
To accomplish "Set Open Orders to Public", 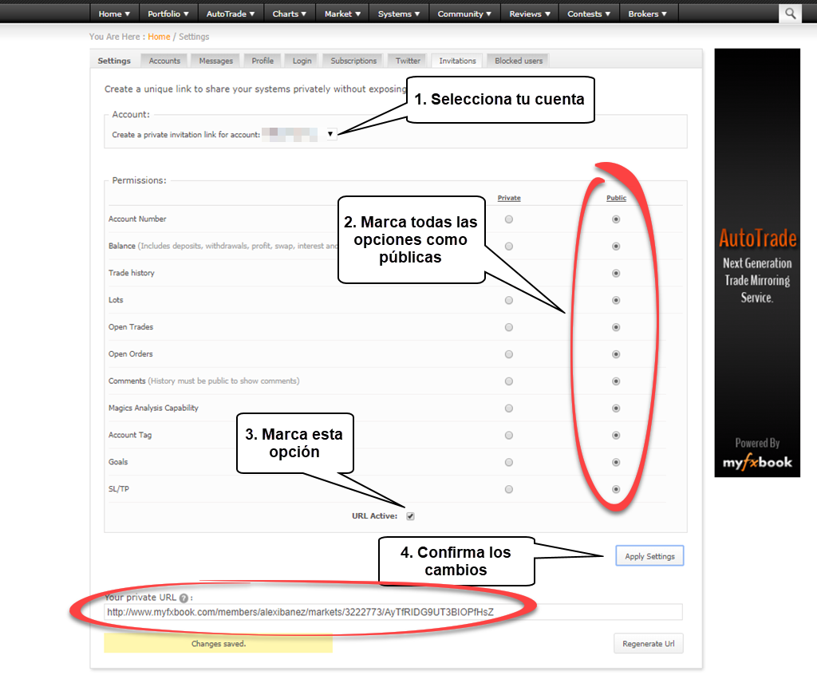I will [x=616, y=355].
